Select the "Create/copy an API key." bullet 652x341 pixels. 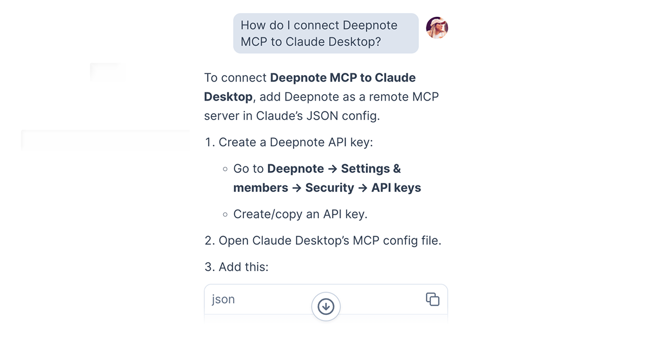coord(300,214)
